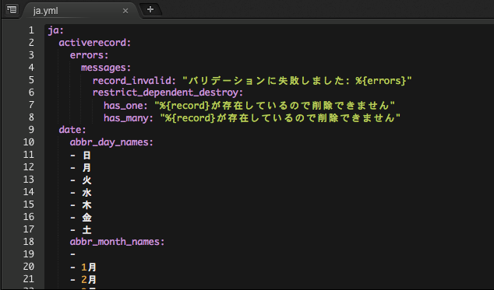Screen dimensions: 494x290
Task: Click line number 9 in the gutter
Action: pyautogui.click(x=31, y=130)
